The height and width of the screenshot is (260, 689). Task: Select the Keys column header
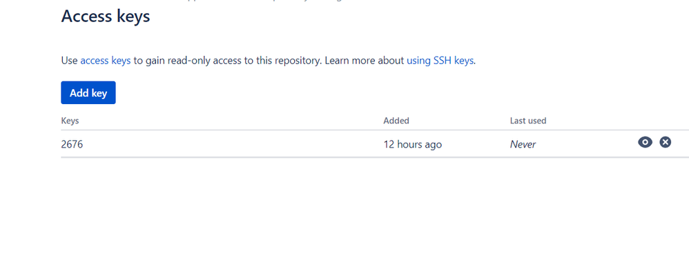[x=70, y=121]
